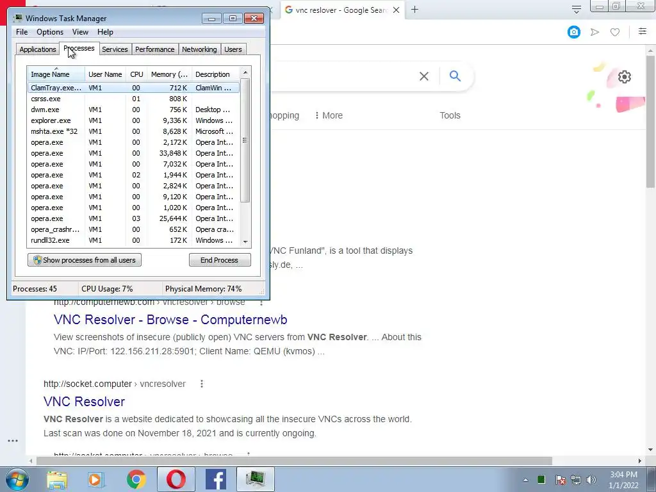The width and height of the screenshot is (656, 492).
Task: Open the Task Manager File menu
Action: (x=22, y=32)
